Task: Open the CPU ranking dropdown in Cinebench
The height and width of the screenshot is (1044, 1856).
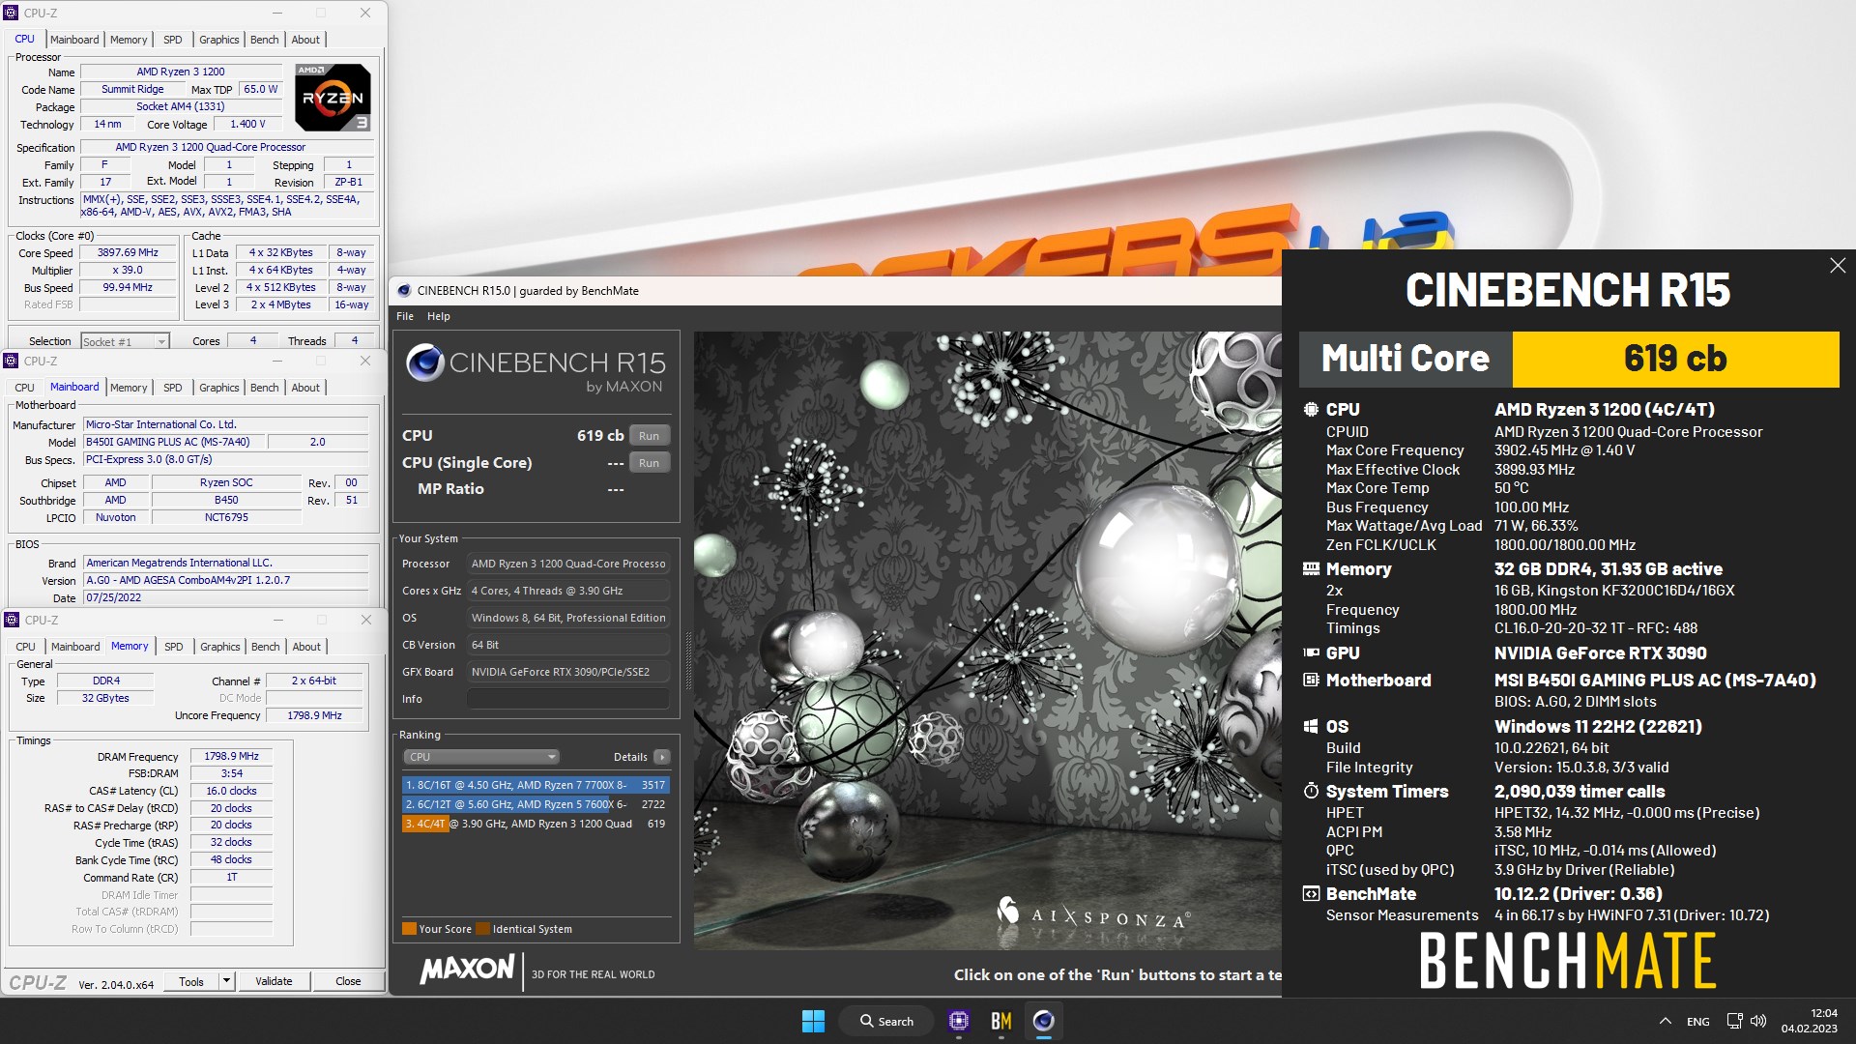Action: [481, 757]
